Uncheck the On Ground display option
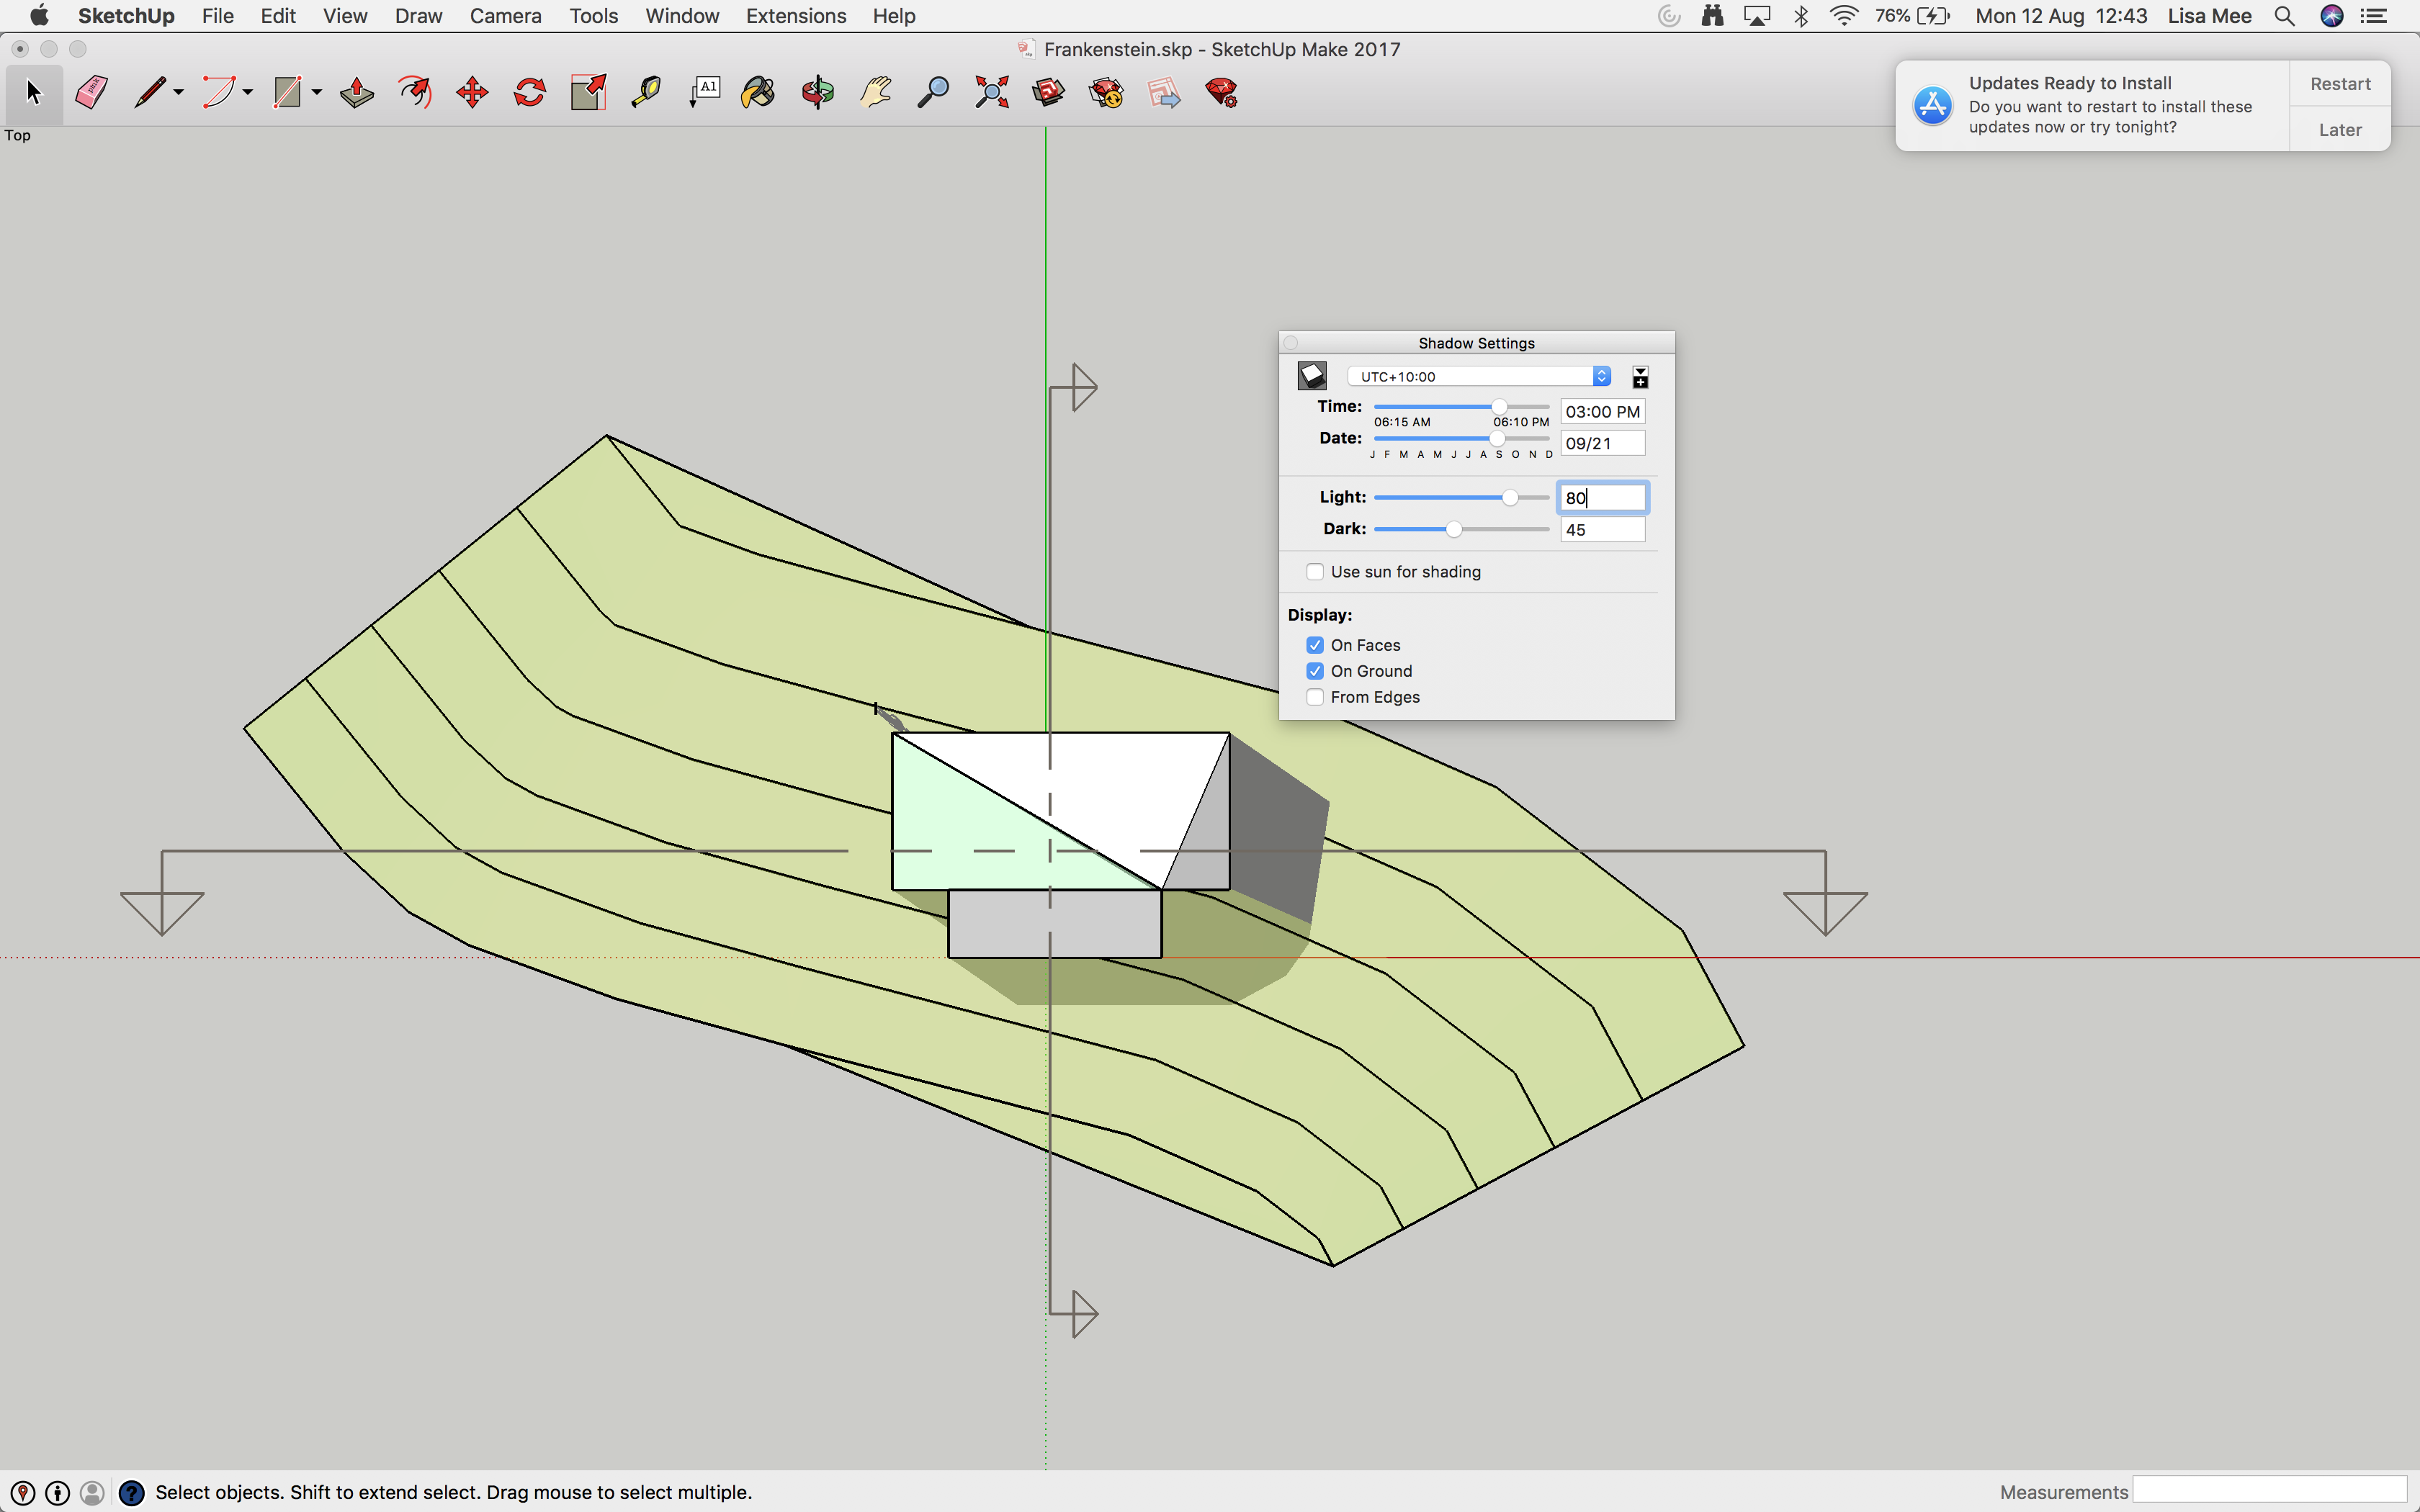Screen dimensions: 2420x1512 click(1316, 671)
